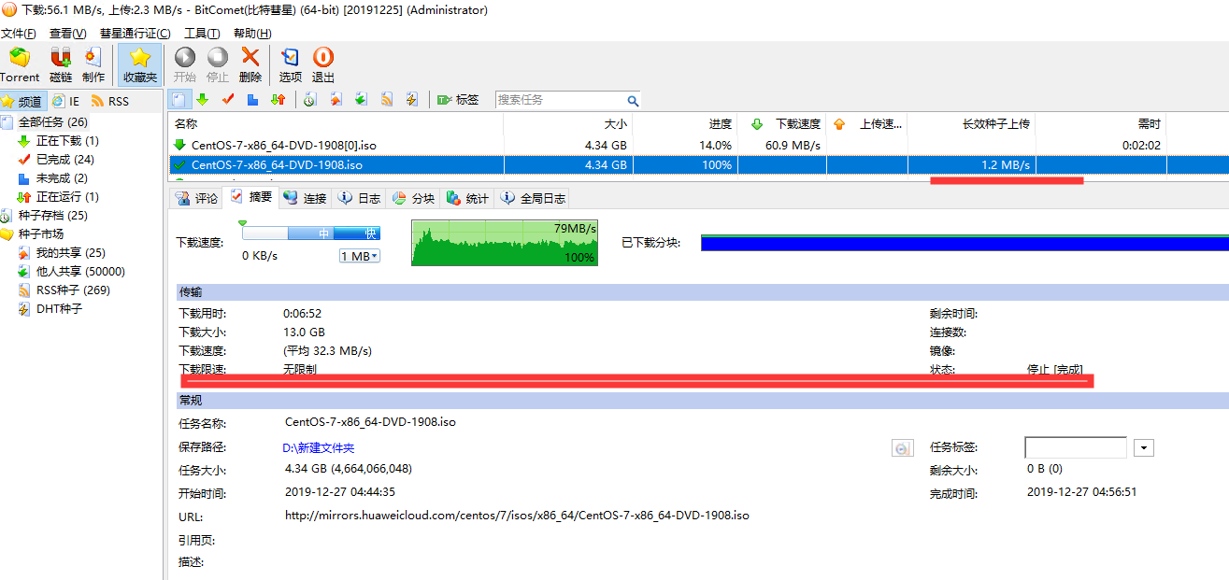The image size is (1229, 580).
Task: Sort by 下载速度 column header
Action: [782, 124]
